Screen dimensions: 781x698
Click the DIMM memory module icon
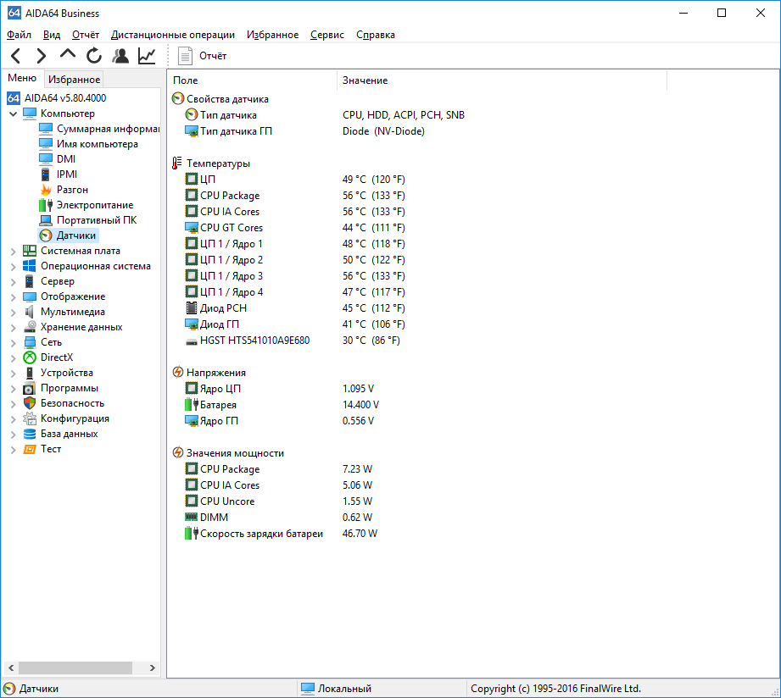[x=192, y=517]
